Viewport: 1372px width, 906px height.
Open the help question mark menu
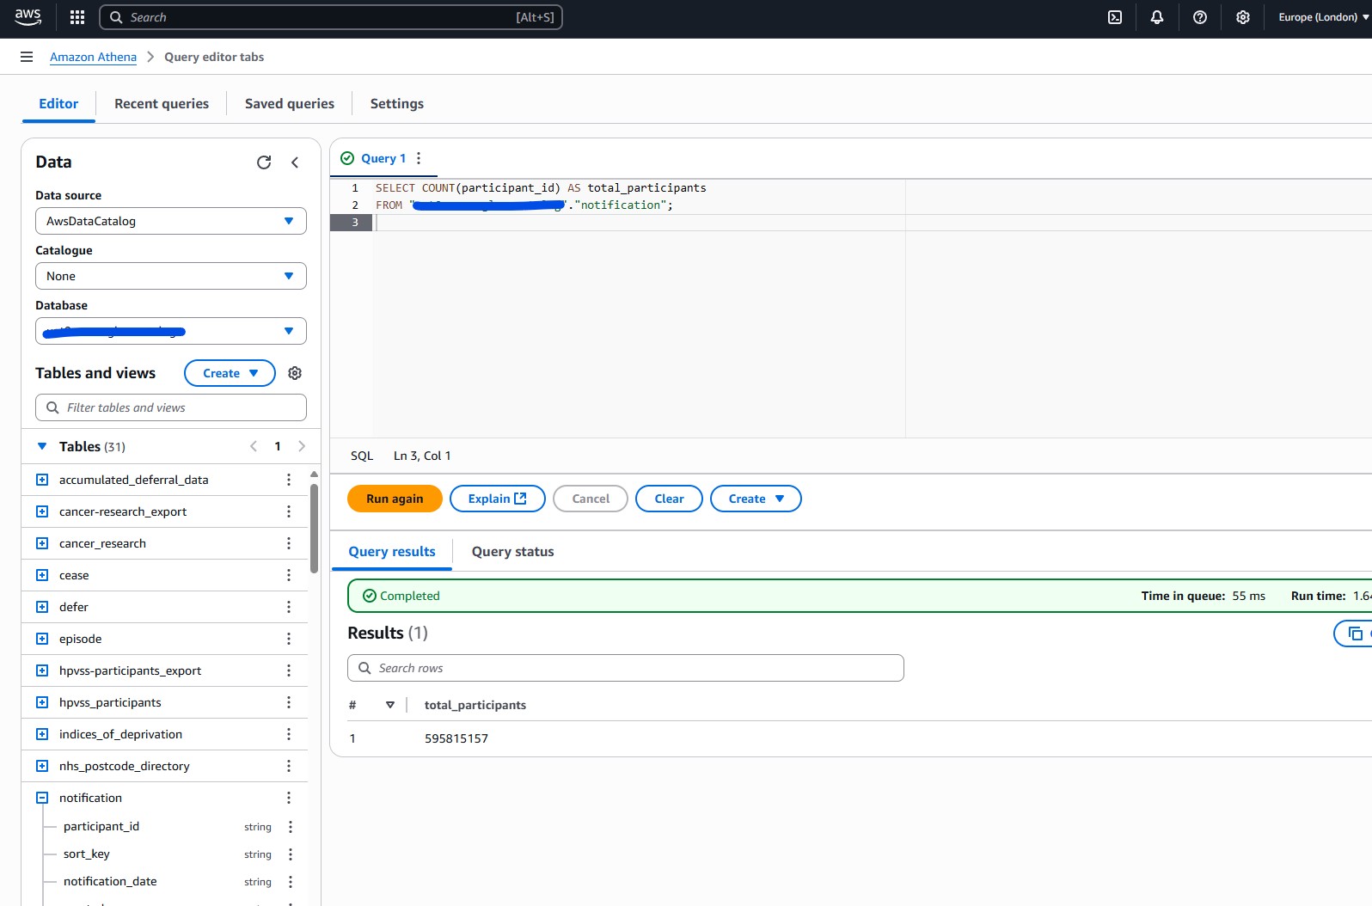pyautogui.click(x=1200, y=17)
